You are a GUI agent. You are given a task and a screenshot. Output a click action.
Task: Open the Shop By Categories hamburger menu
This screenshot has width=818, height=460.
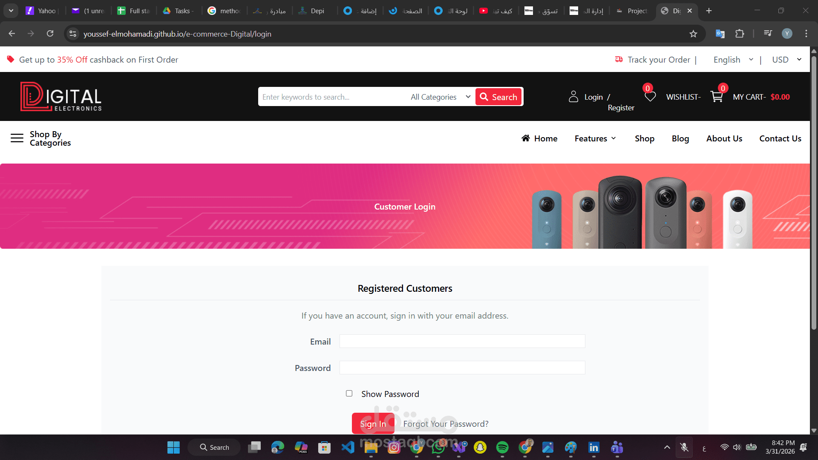(17, 138)
